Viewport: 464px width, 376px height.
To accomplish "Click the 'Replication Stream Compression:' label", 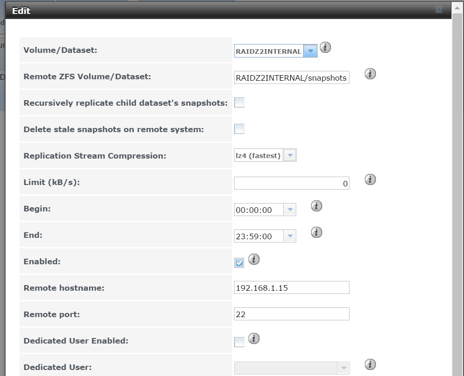I will 95,156.
